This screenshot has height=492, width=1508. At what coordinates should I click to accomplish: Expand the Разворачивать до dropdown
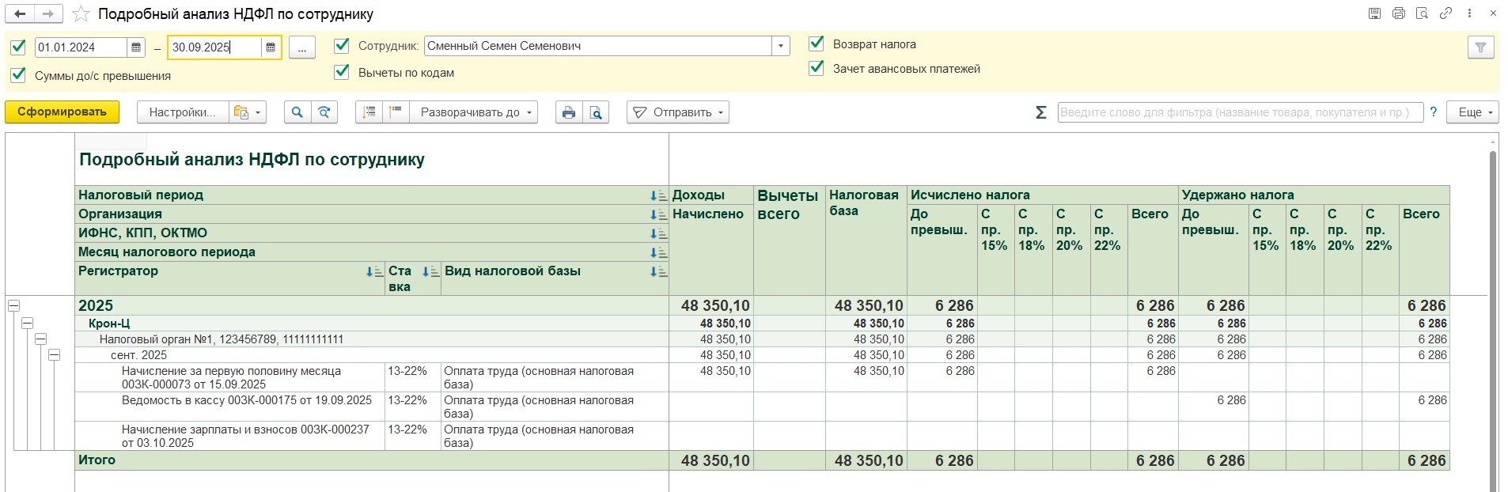coord(473,112)
